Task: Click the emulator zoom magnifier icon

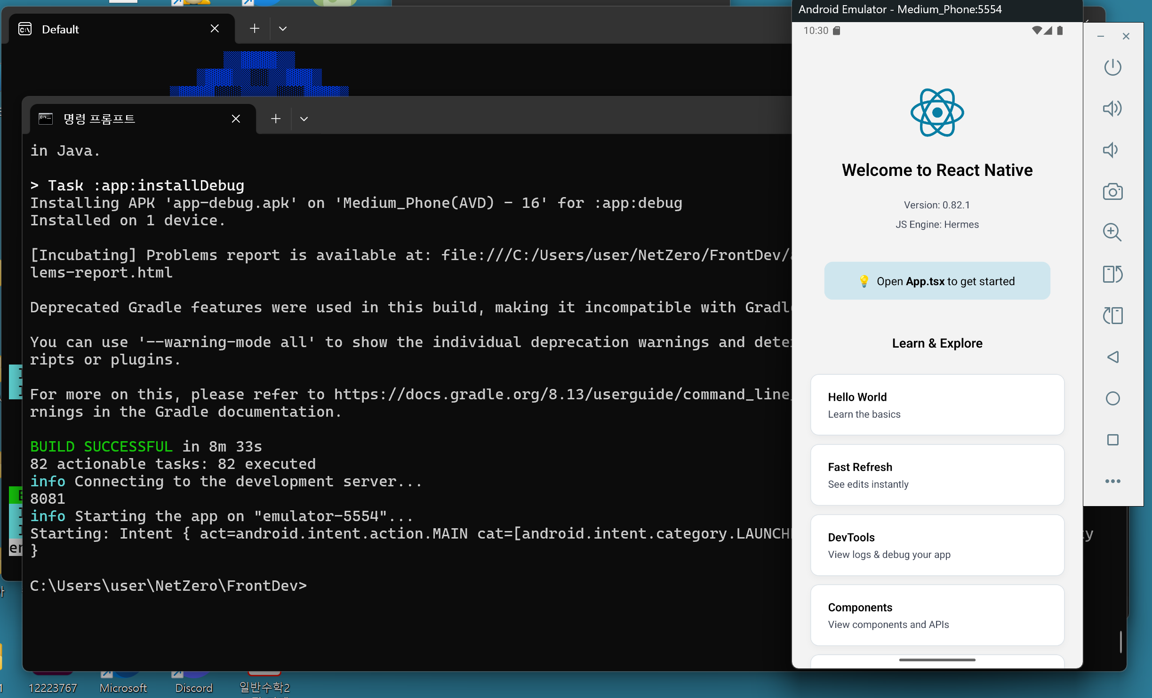Action: click(x=1112, y=232)
